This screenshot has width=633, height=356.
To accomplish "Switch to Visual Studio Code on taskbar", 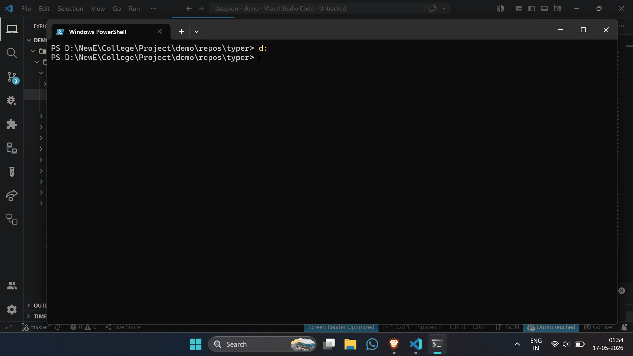I will point(416,344).
